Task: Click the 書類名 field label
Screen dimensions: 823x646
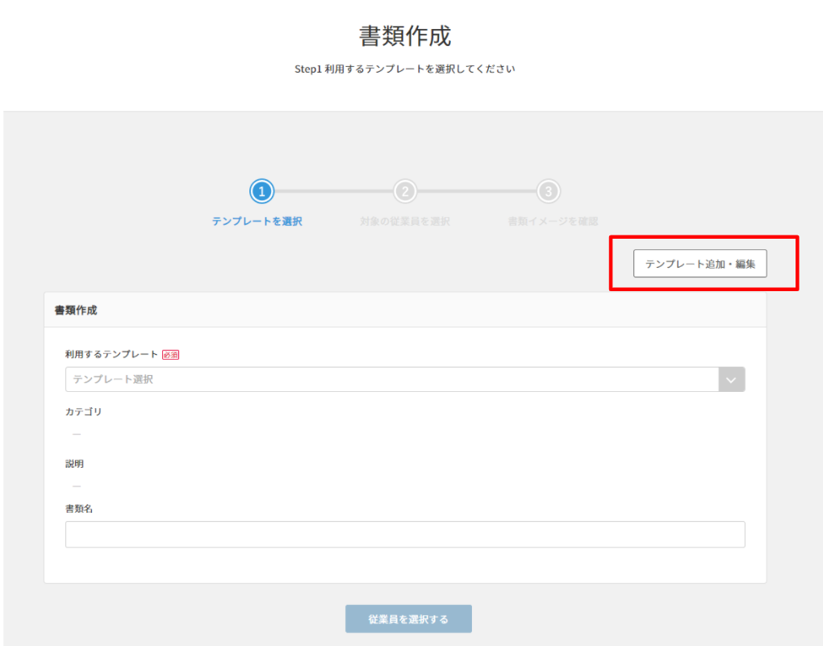Action: click(79, 509)
